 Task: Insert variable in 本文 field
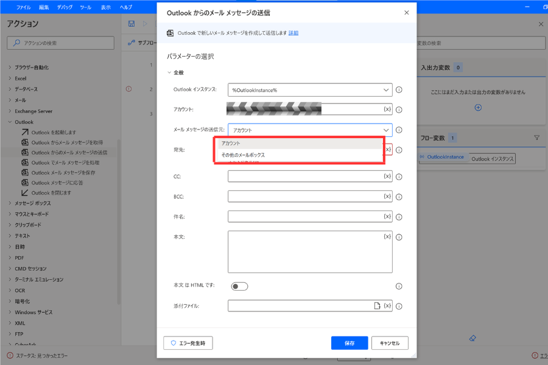point(387,237)
